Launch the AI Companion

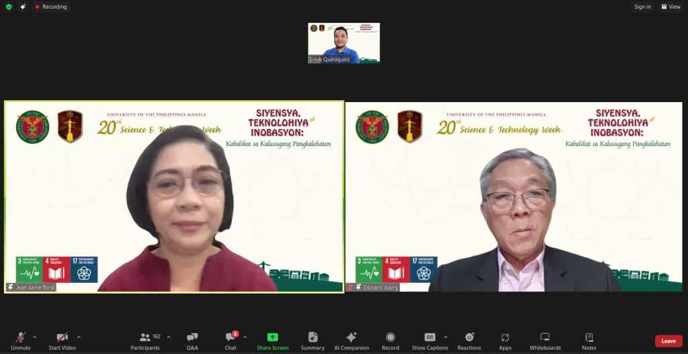(x=351, y=341)
